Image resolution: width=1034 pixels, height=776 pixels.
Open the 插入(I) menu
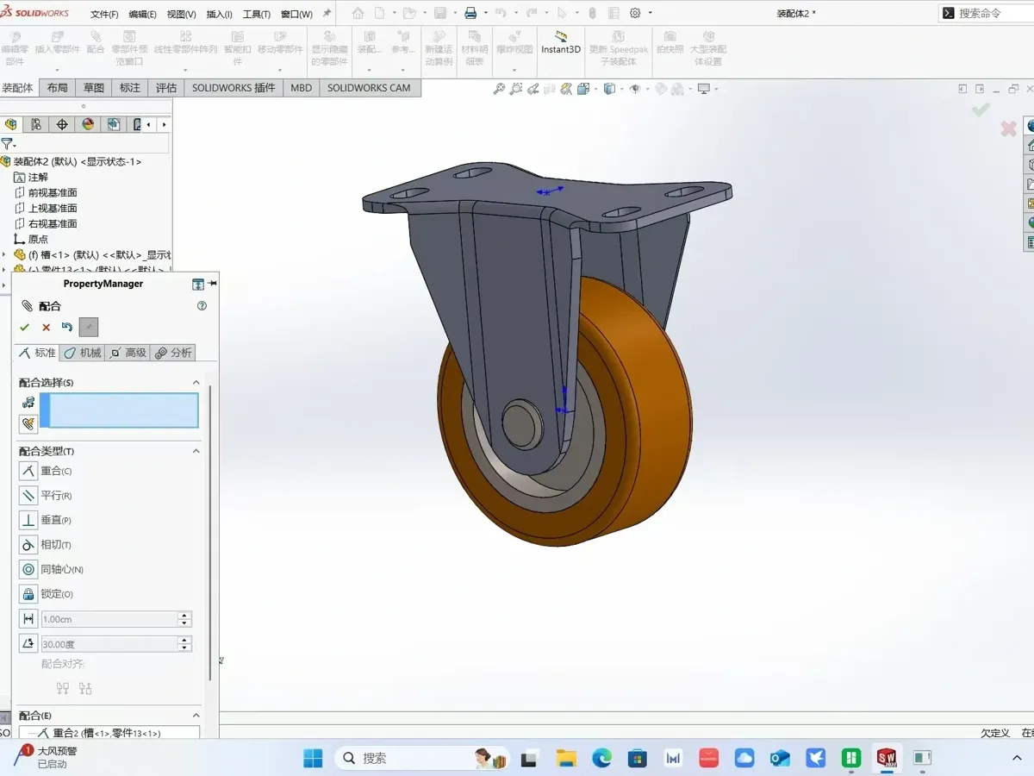coord(220,14)
